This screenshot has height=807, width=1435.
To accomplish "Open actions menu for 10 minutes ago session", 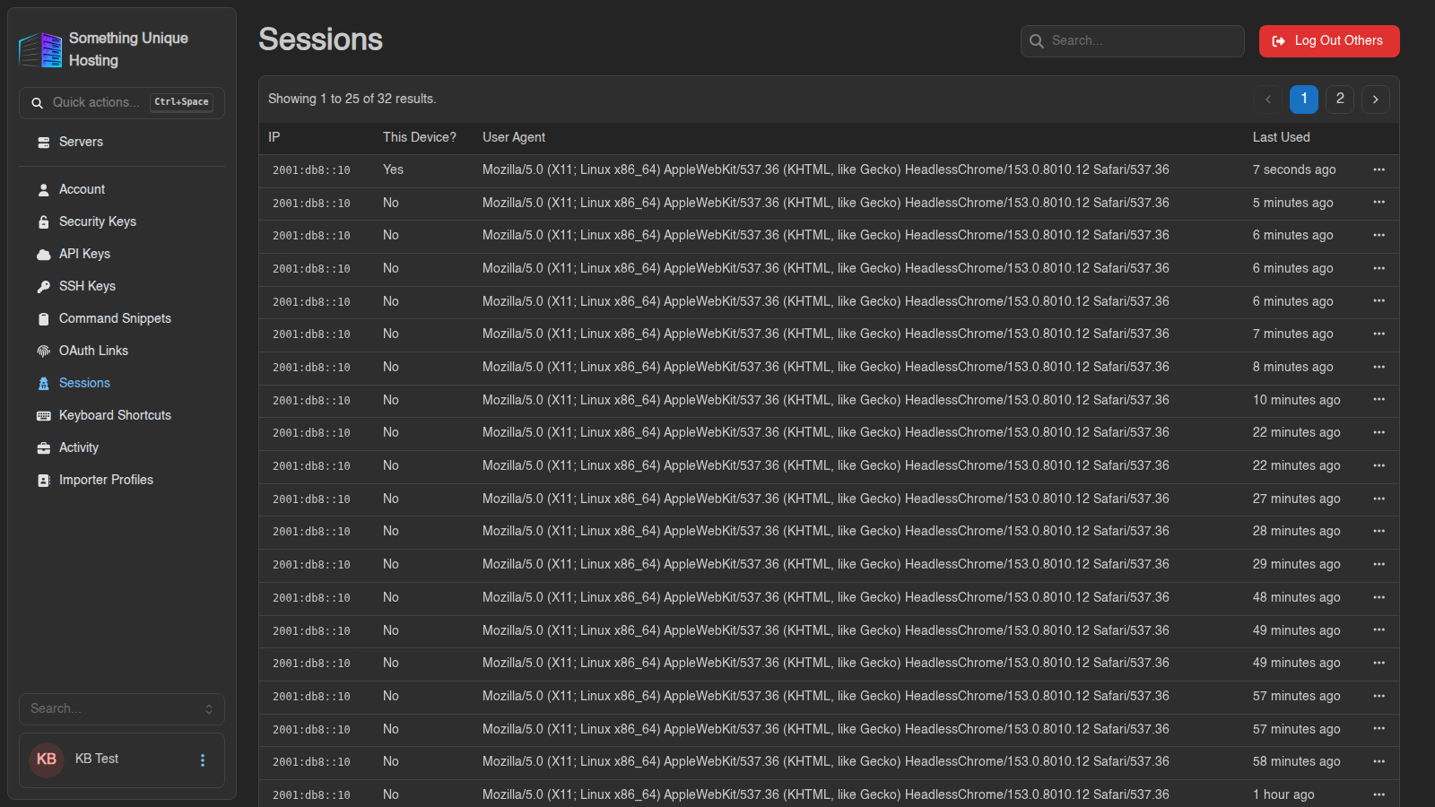I will pos(1378,400).
